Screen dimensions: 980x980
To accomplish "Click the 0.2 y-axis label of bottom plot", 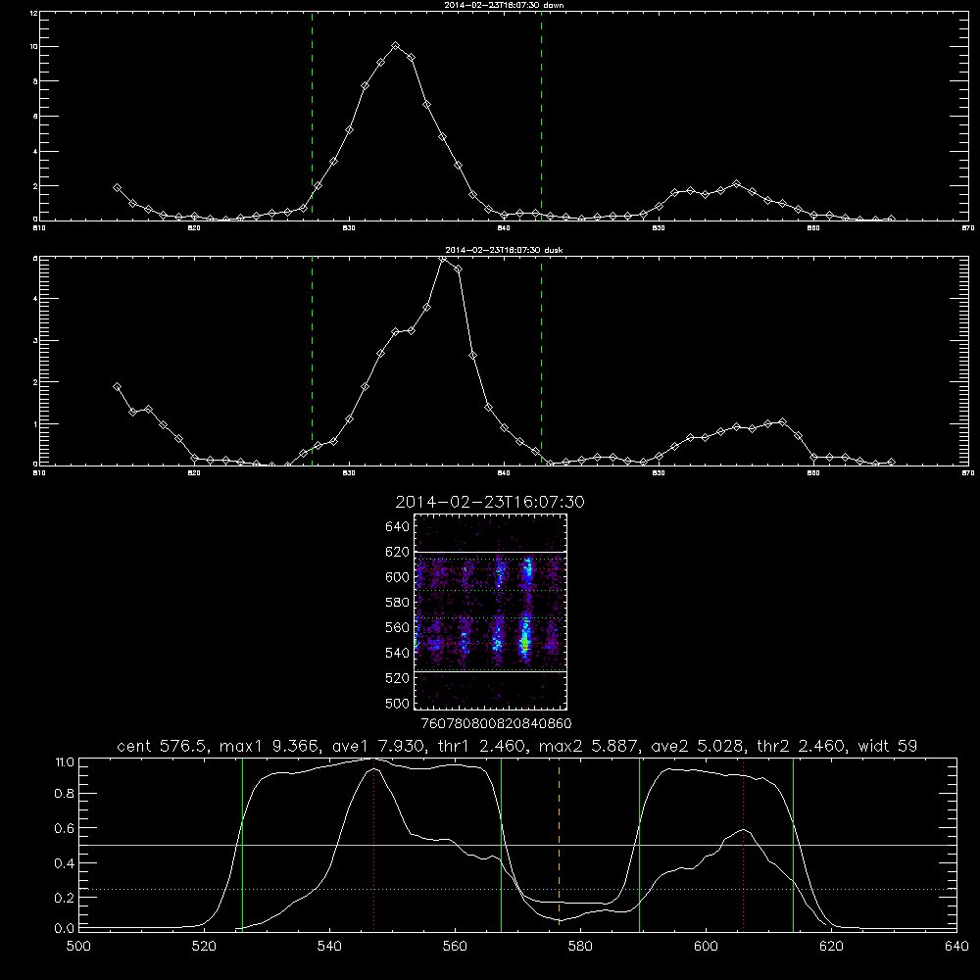I will (64, 898).
